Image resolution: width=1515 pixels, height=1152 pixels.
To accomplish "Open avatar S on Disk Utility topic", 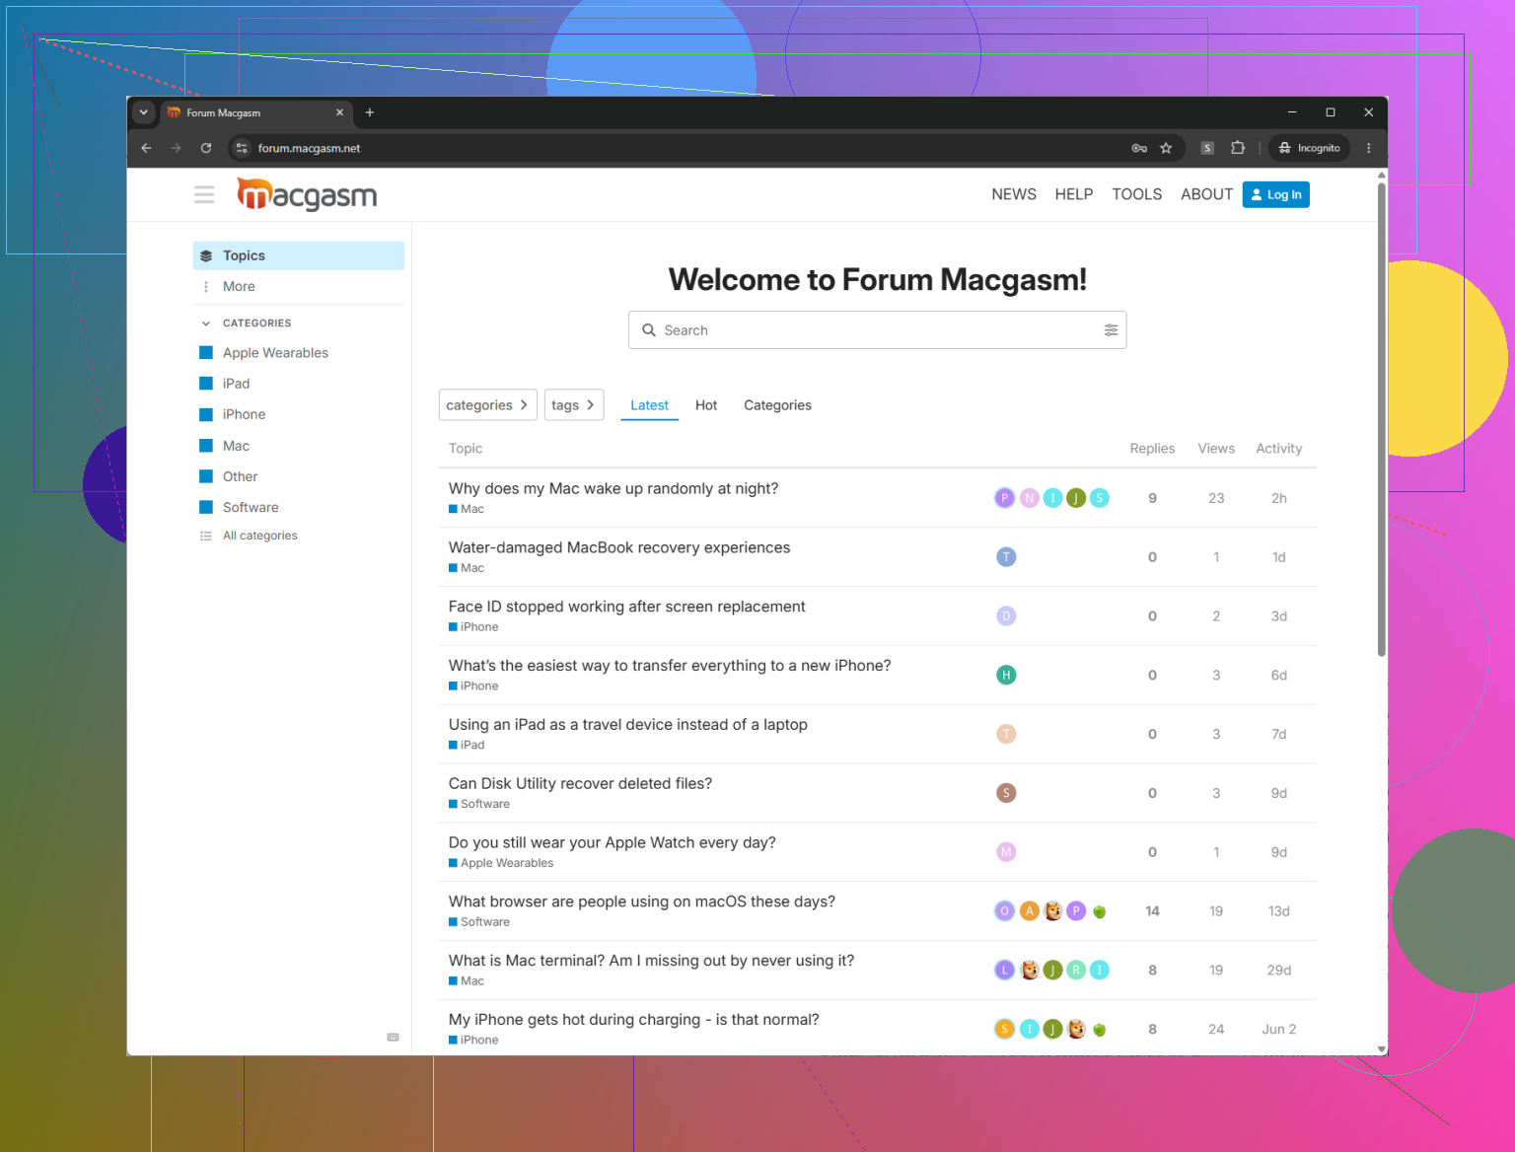I will click(x=1006, y=793).
